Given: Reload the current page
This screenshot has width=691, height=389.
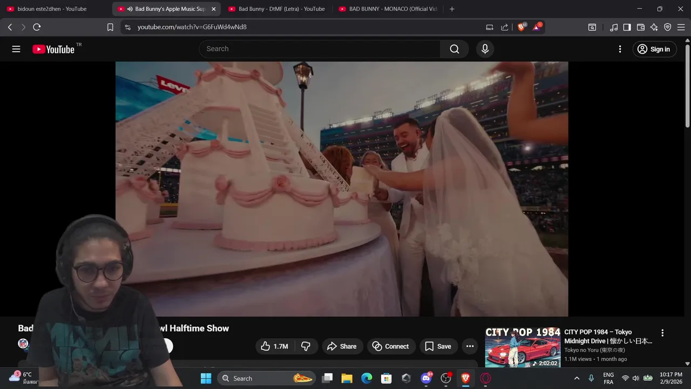Looking at the screenshot, I should coord(37,27).
